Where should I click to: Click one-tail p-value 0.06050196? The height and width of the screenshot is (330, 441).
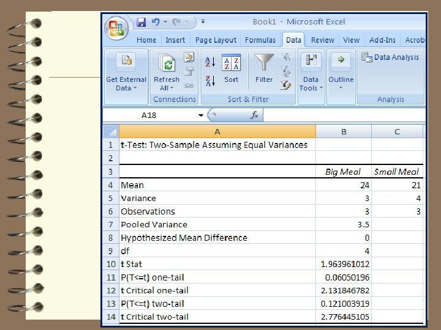click(x=344, y=277)
